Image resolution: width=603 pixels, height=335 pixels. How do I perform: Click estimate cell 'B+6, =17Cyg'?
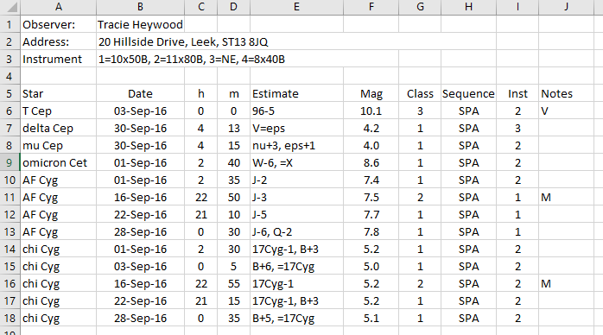(296, 266)
